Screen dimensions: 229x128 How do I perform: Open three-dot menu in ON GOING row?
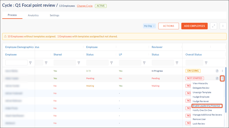[222, 71]
